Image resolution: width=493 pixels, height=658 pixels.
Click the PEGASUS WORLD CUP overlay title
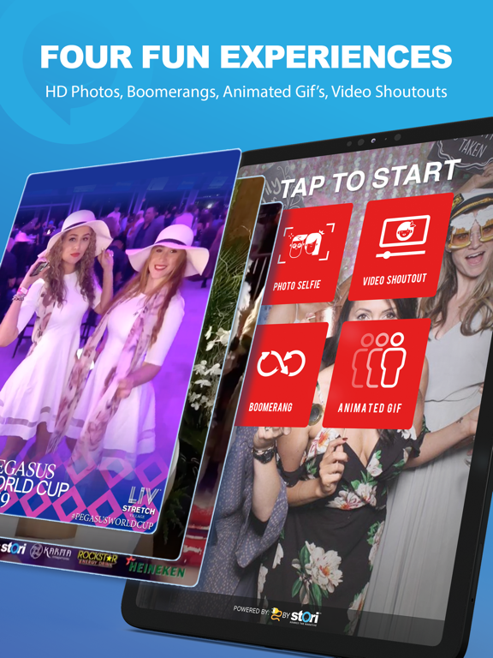[x=33, y=482]
